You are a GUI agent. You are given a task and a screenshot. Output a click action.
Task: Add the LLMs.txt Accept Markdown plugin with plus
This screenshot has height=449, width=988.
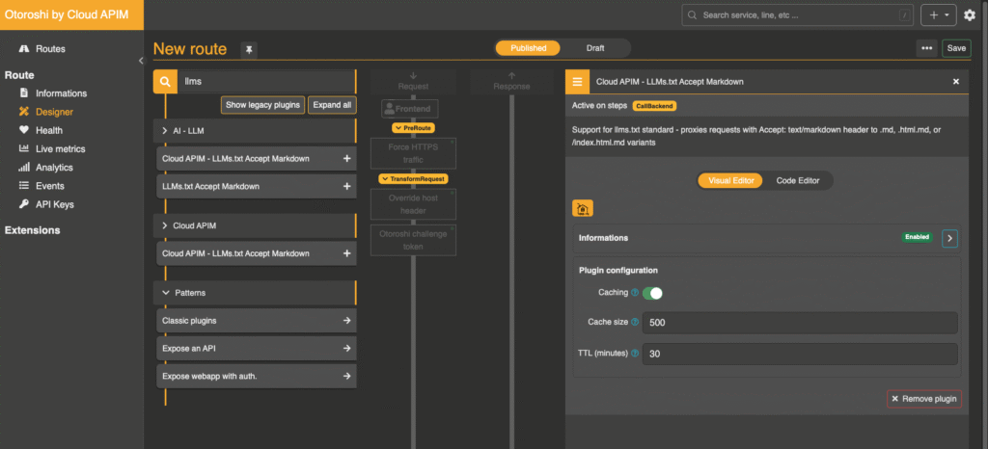pyautogui.click(x=346, y=186)
